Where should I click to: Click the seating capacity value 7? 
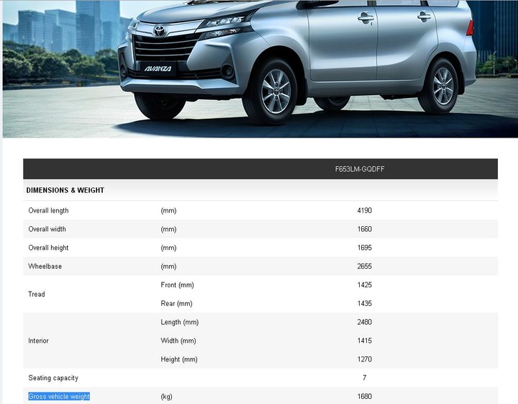[364, 377]
